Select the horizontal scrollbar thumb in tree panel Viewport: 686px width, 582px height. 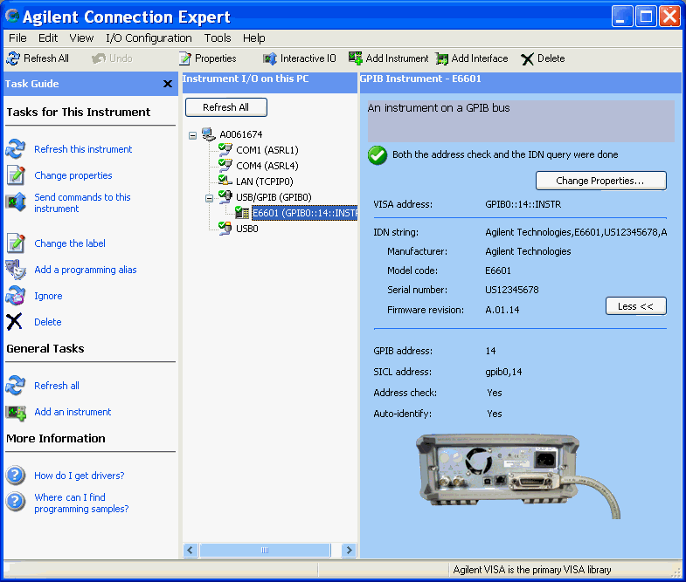click(265, 550)
